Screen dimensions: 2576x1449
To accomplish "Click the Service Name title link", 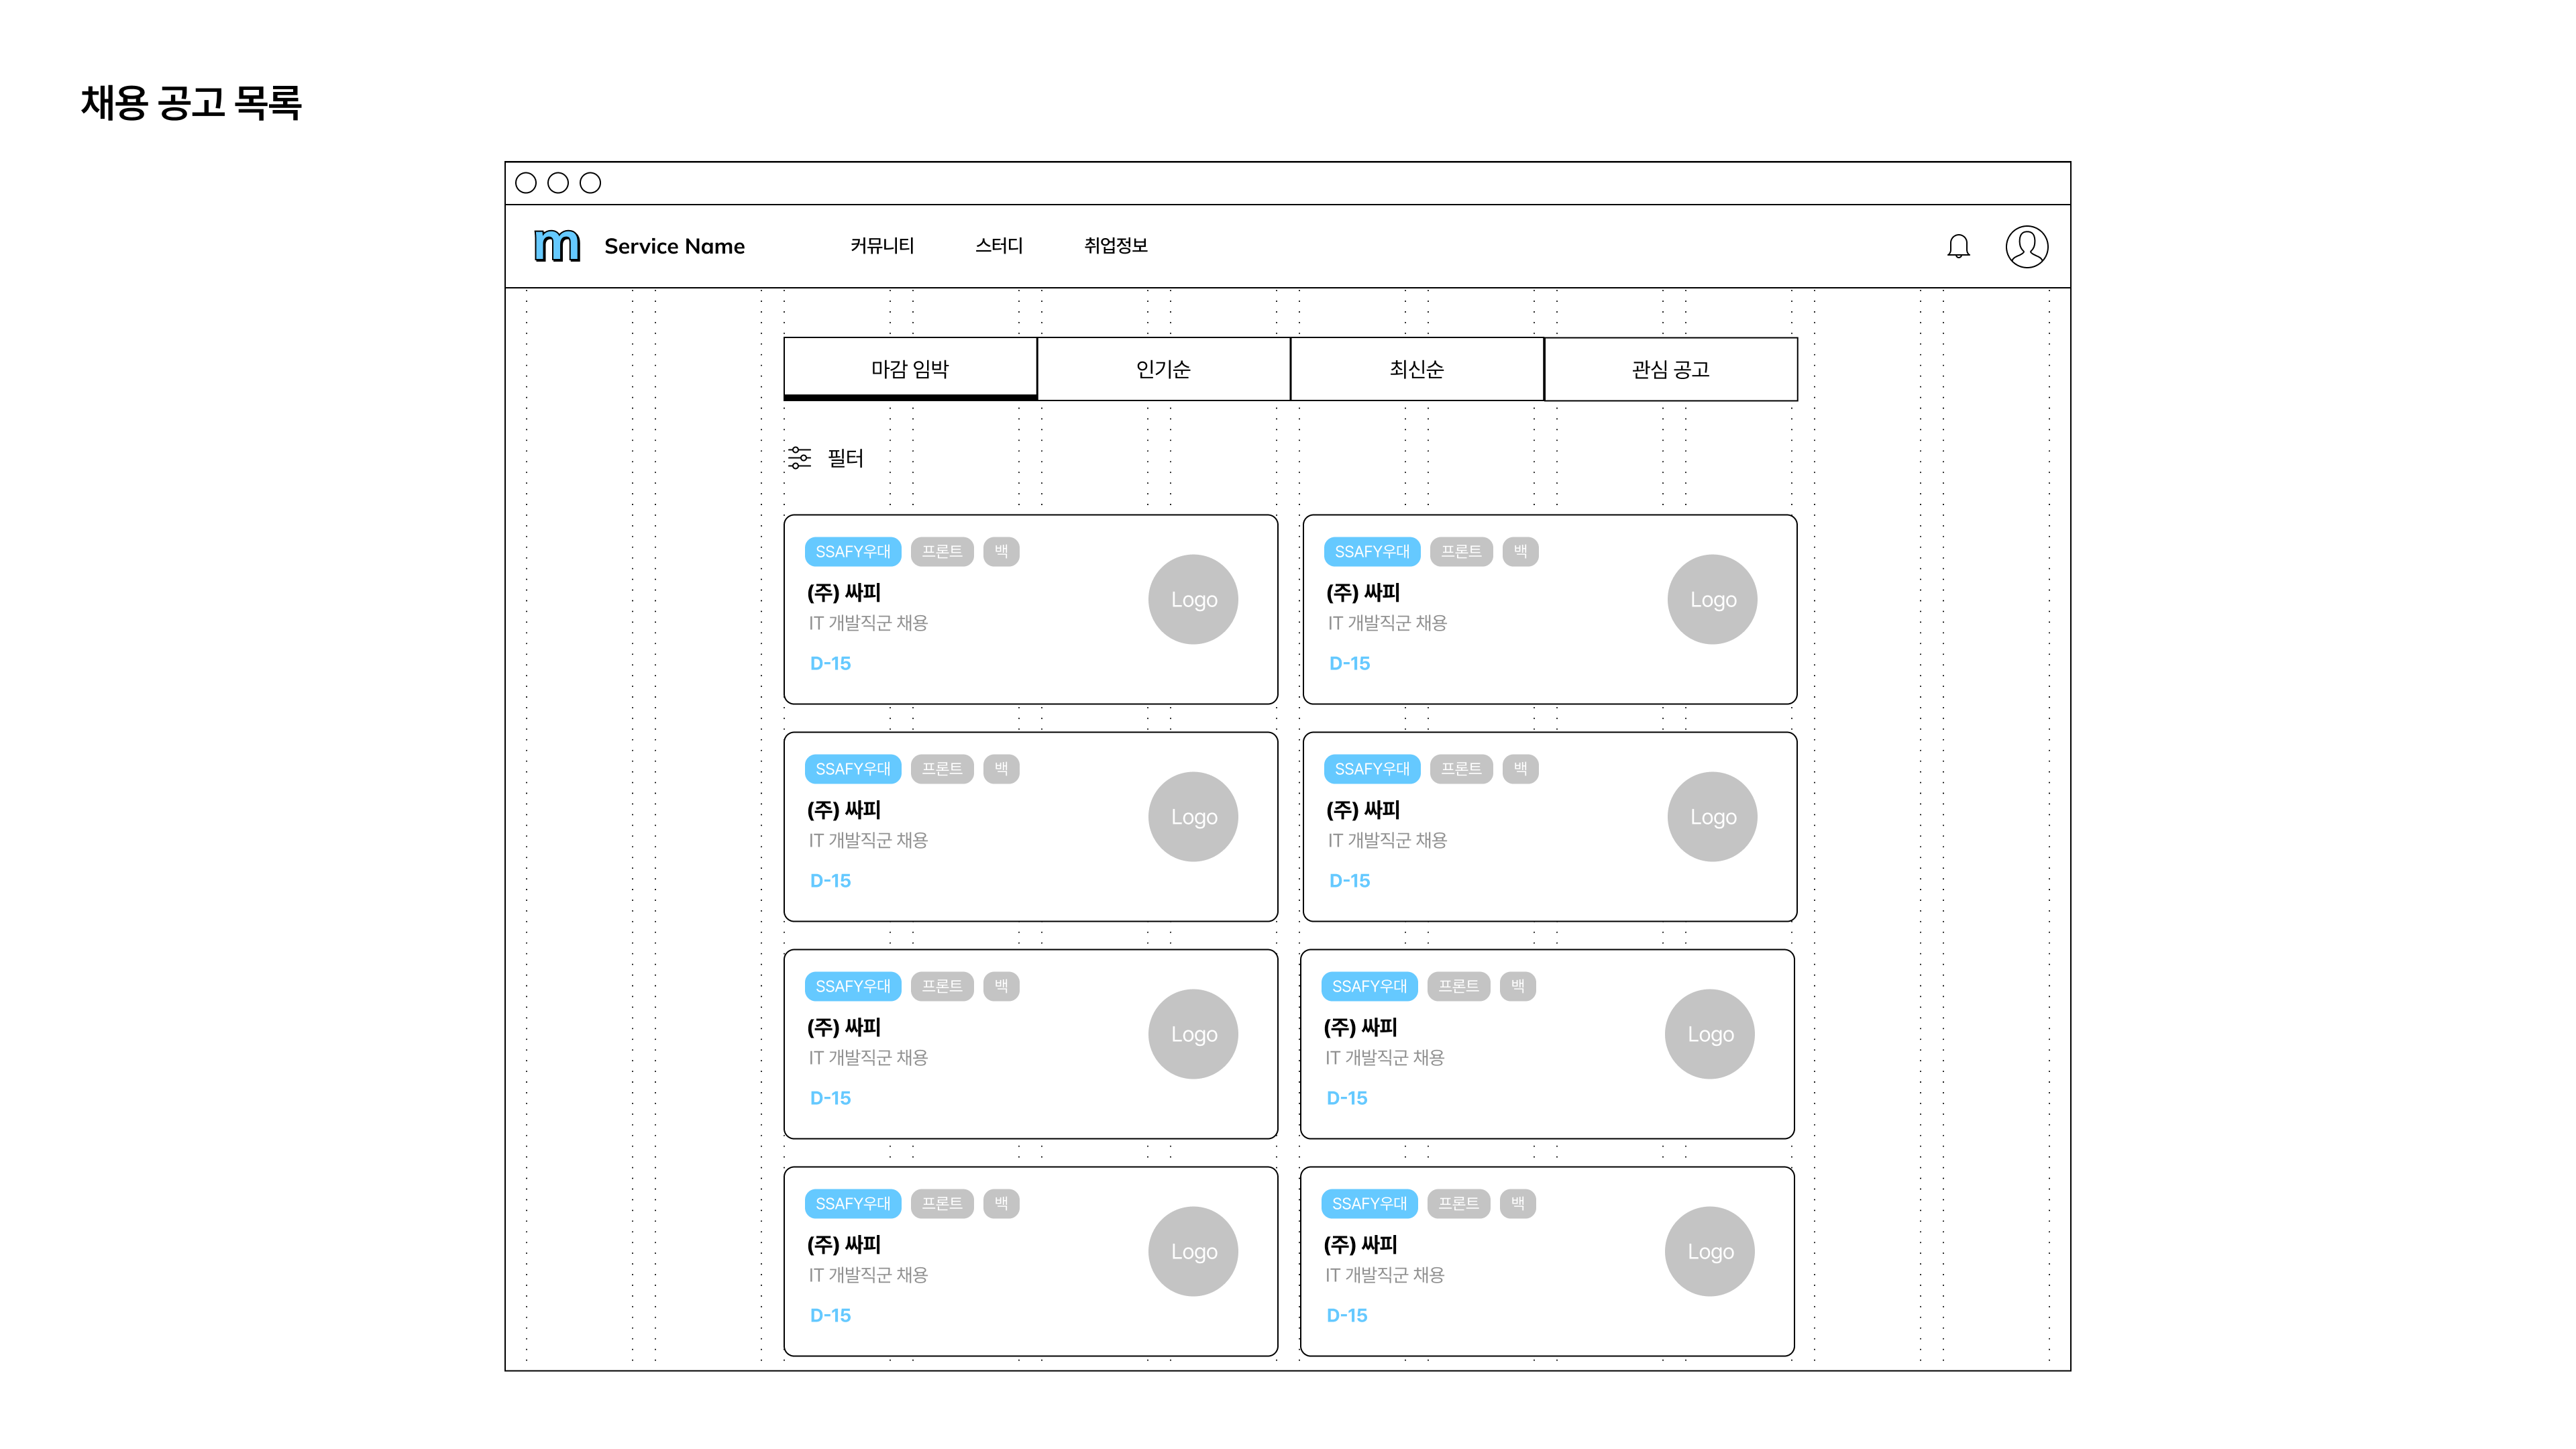I will [674, 246].
